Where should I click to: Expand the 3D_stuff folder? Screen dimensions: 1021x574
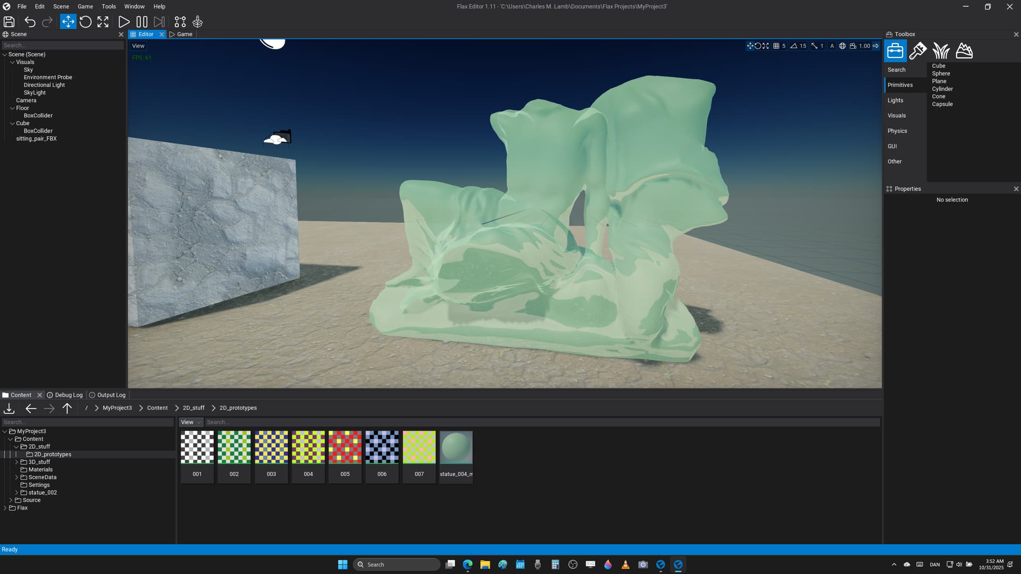click(x=16, y=462)
